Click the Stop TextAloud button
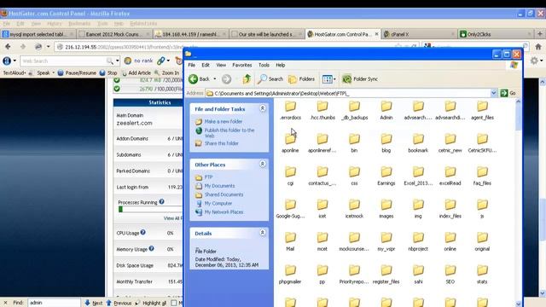This screenshot has width=546, height=307. click(x=108, y=72)
